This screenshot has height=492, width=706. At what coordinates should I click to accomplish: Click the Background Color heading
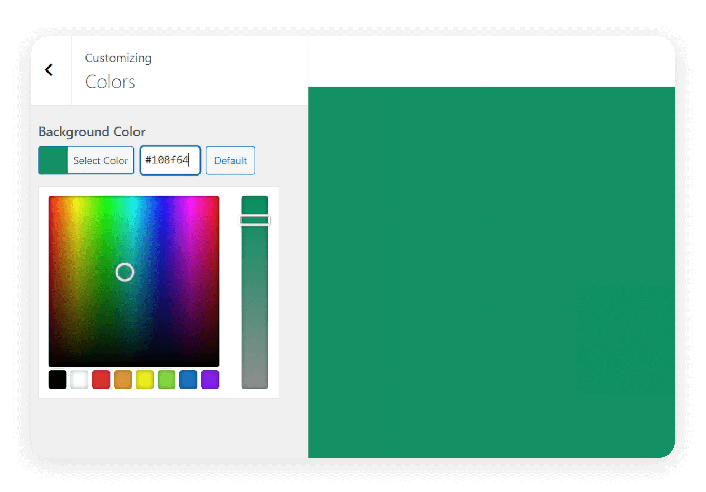pyautogui.click(x=92, y=131)
